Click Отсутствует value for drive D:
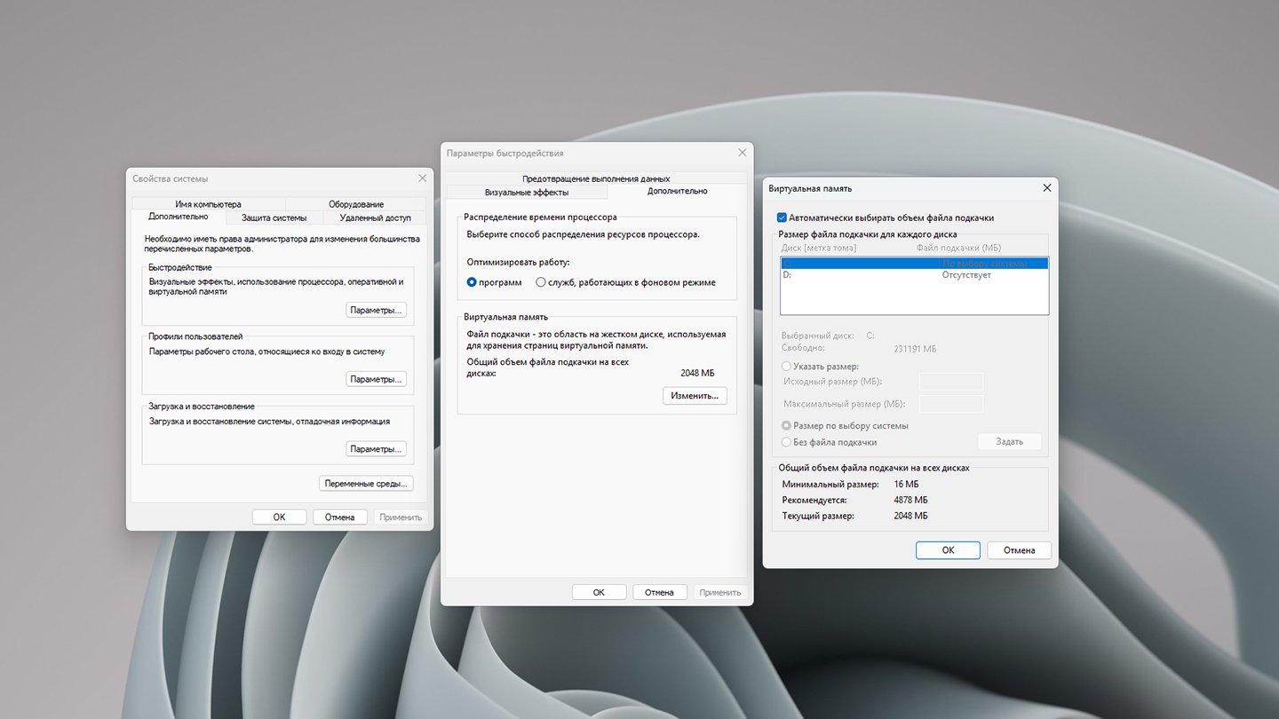 click(966, 275)
